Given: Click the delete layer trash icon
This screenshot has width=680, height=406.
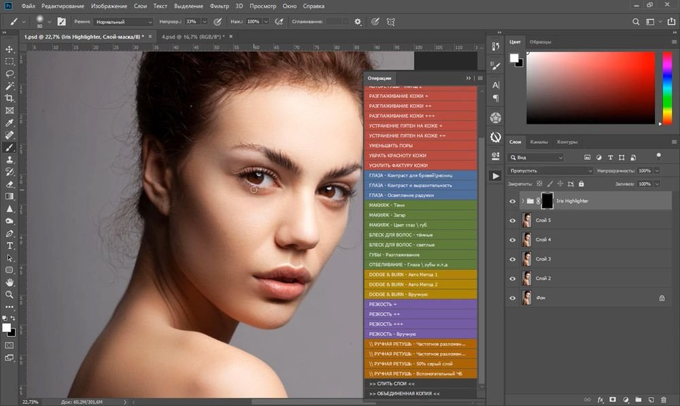Looking at the screenshot, I should (x=663, y=400).
